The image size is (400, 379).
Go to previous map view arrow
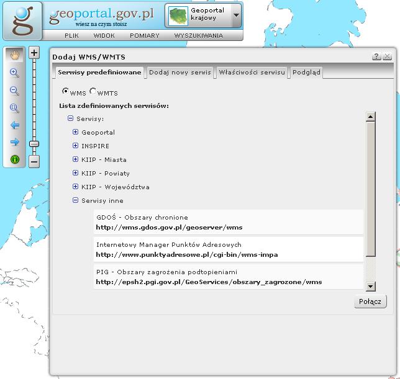click(15, 125)
